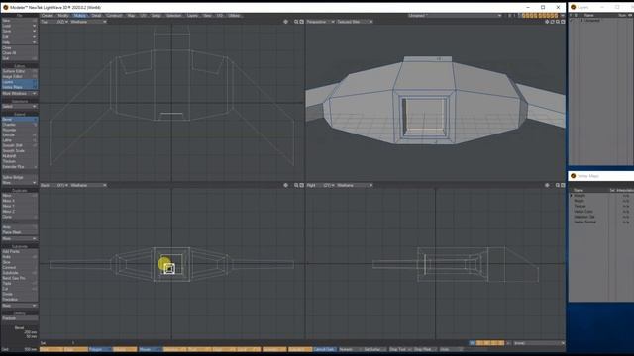Click the zoom icon of the Top viewport
This screenshot has width=634, height=356.
(x=296, y=22)
